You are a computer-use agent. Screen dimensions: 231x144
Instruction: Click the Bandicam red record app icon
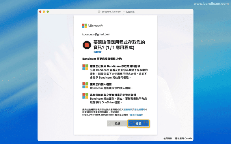point(87,45)
